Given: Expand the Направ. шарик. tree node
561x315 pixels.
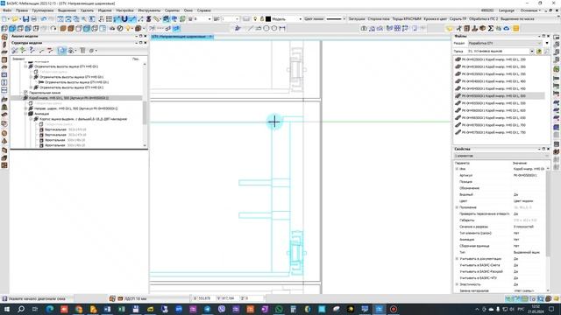Looking at the screenshot, I should [x=25, y=108].
